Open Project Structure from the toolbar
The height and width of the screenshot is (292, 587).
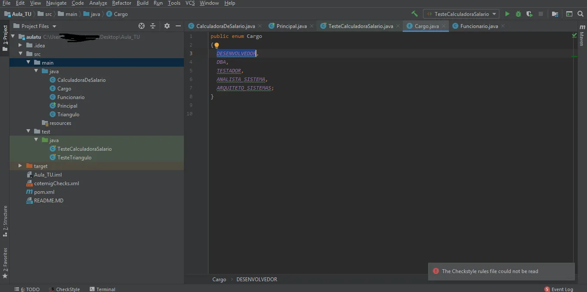(555, 14)
